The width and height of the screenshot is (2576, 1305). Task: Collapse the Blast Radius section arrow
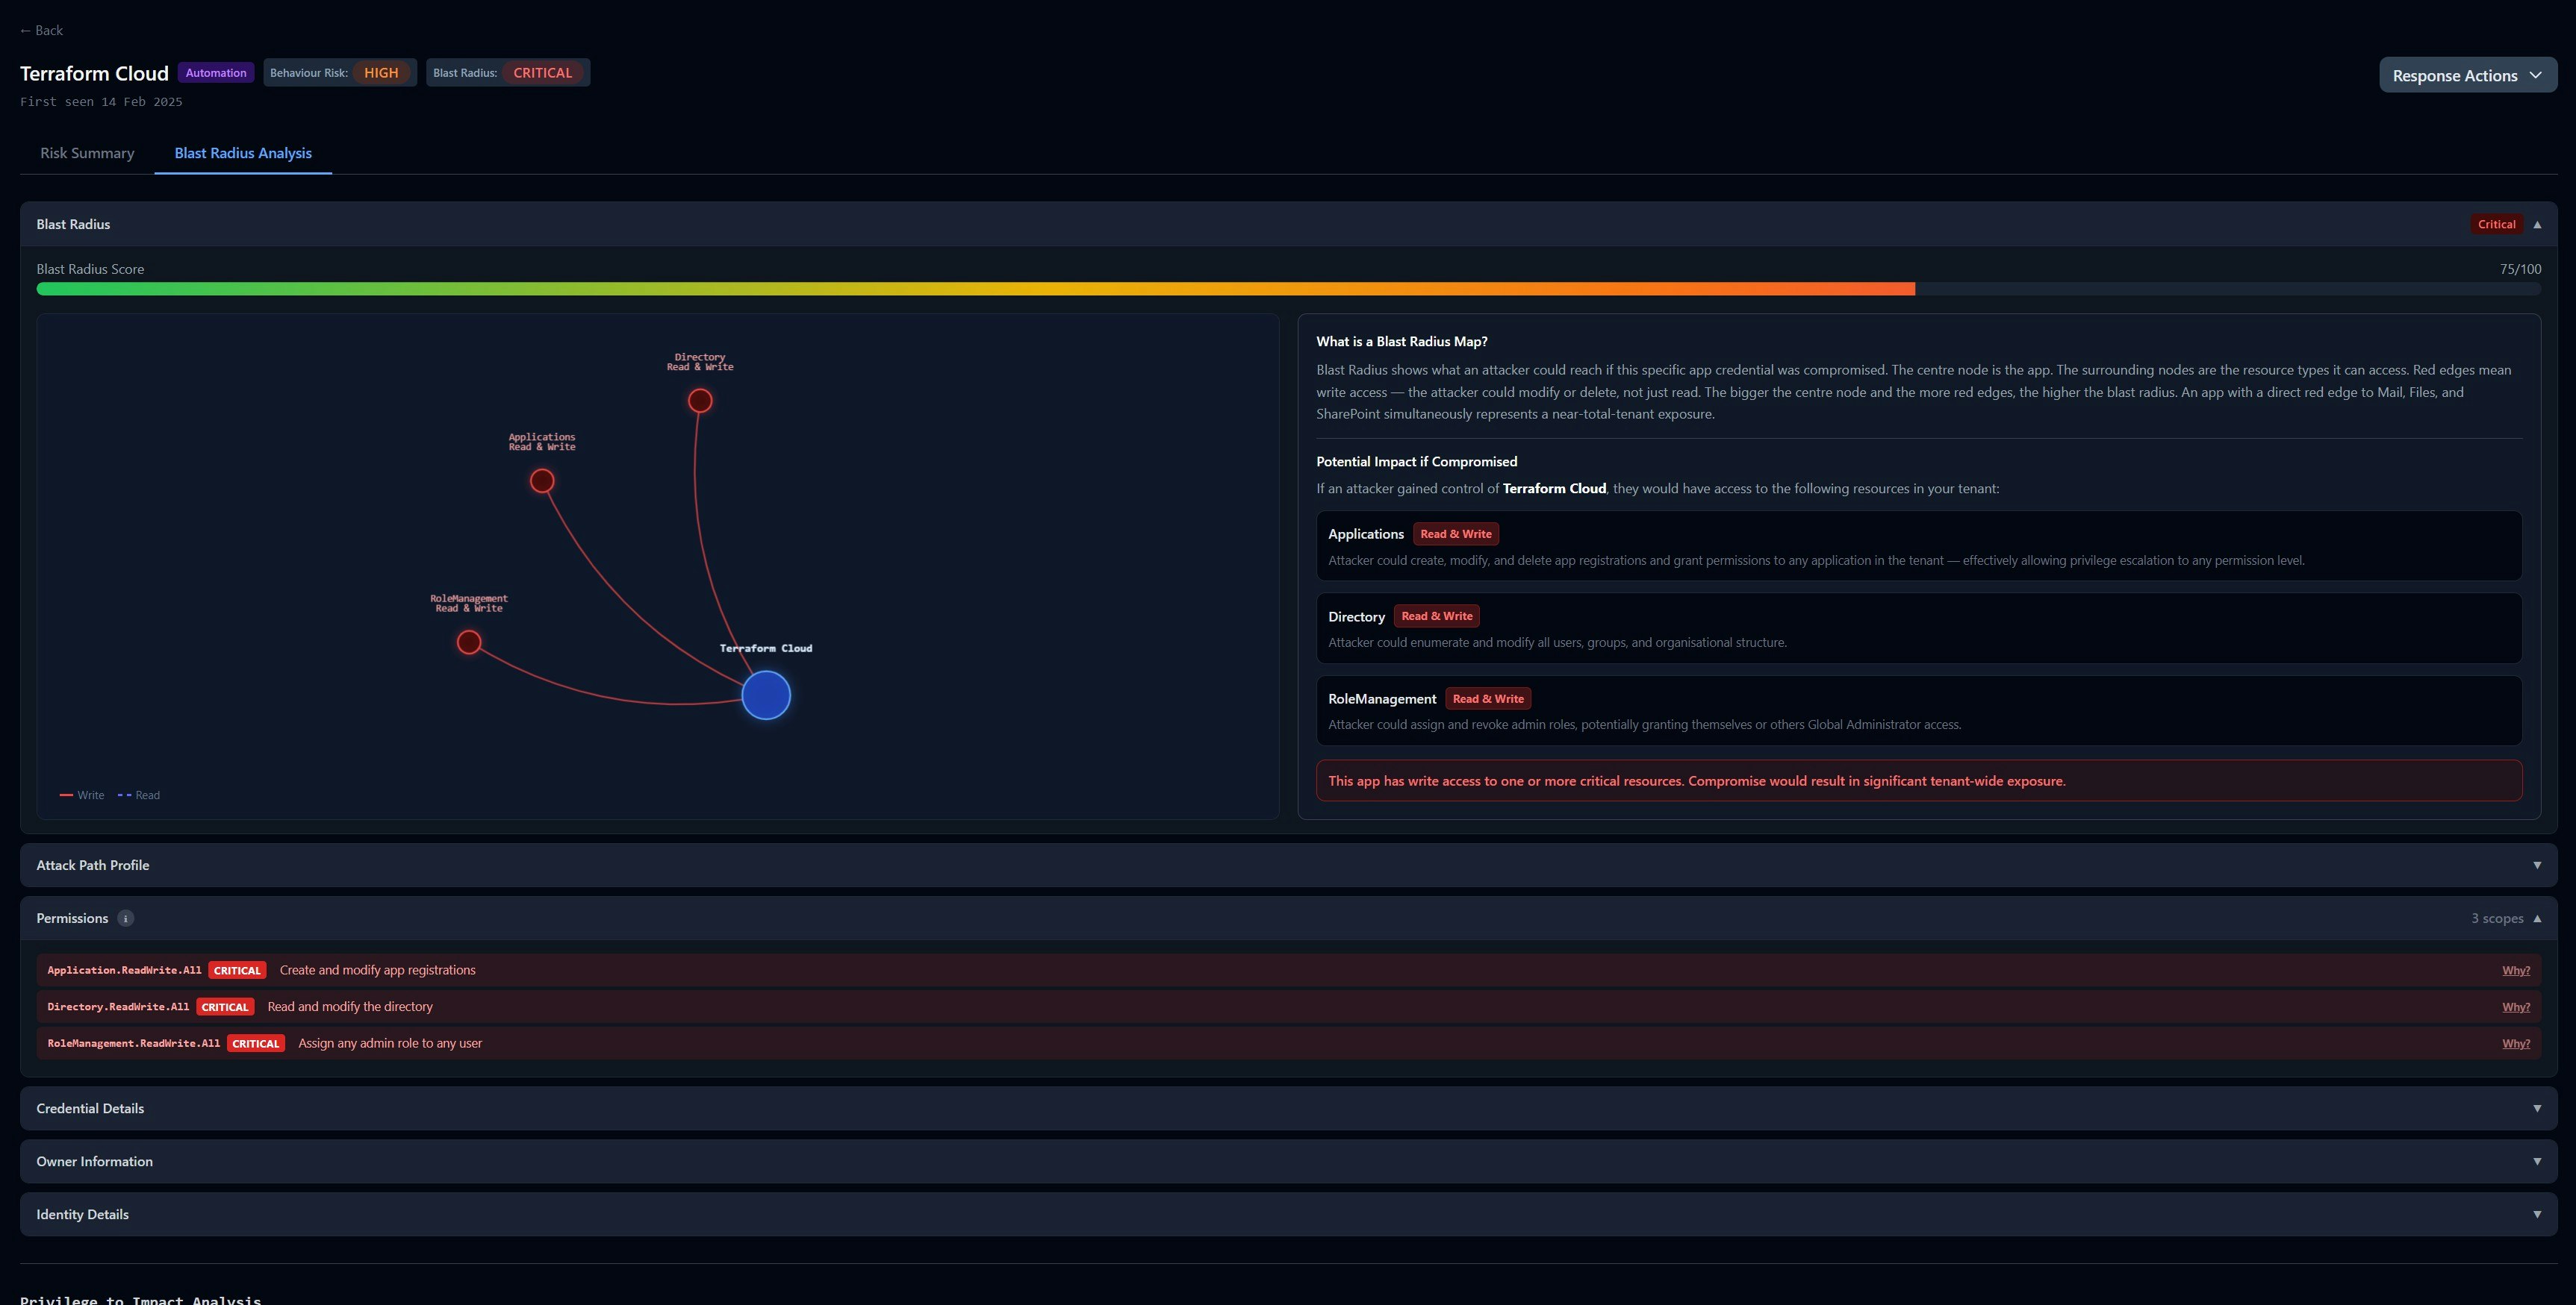pyautogui.click(x=2536, y=224)
